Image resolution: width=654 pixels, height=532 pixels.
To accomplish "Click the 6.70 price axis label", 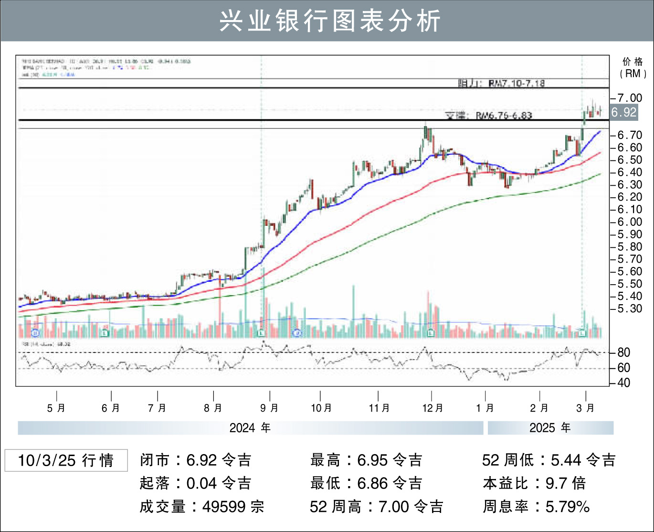I will click(630, 135).
